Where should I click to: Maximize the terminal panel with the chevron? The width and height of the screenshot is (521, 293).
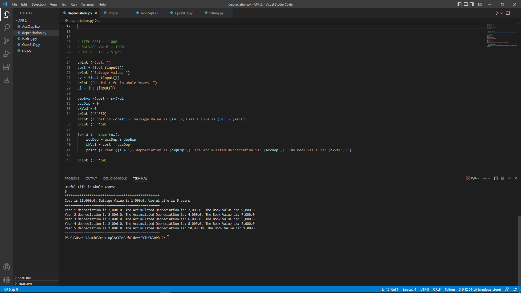(509, 178)
